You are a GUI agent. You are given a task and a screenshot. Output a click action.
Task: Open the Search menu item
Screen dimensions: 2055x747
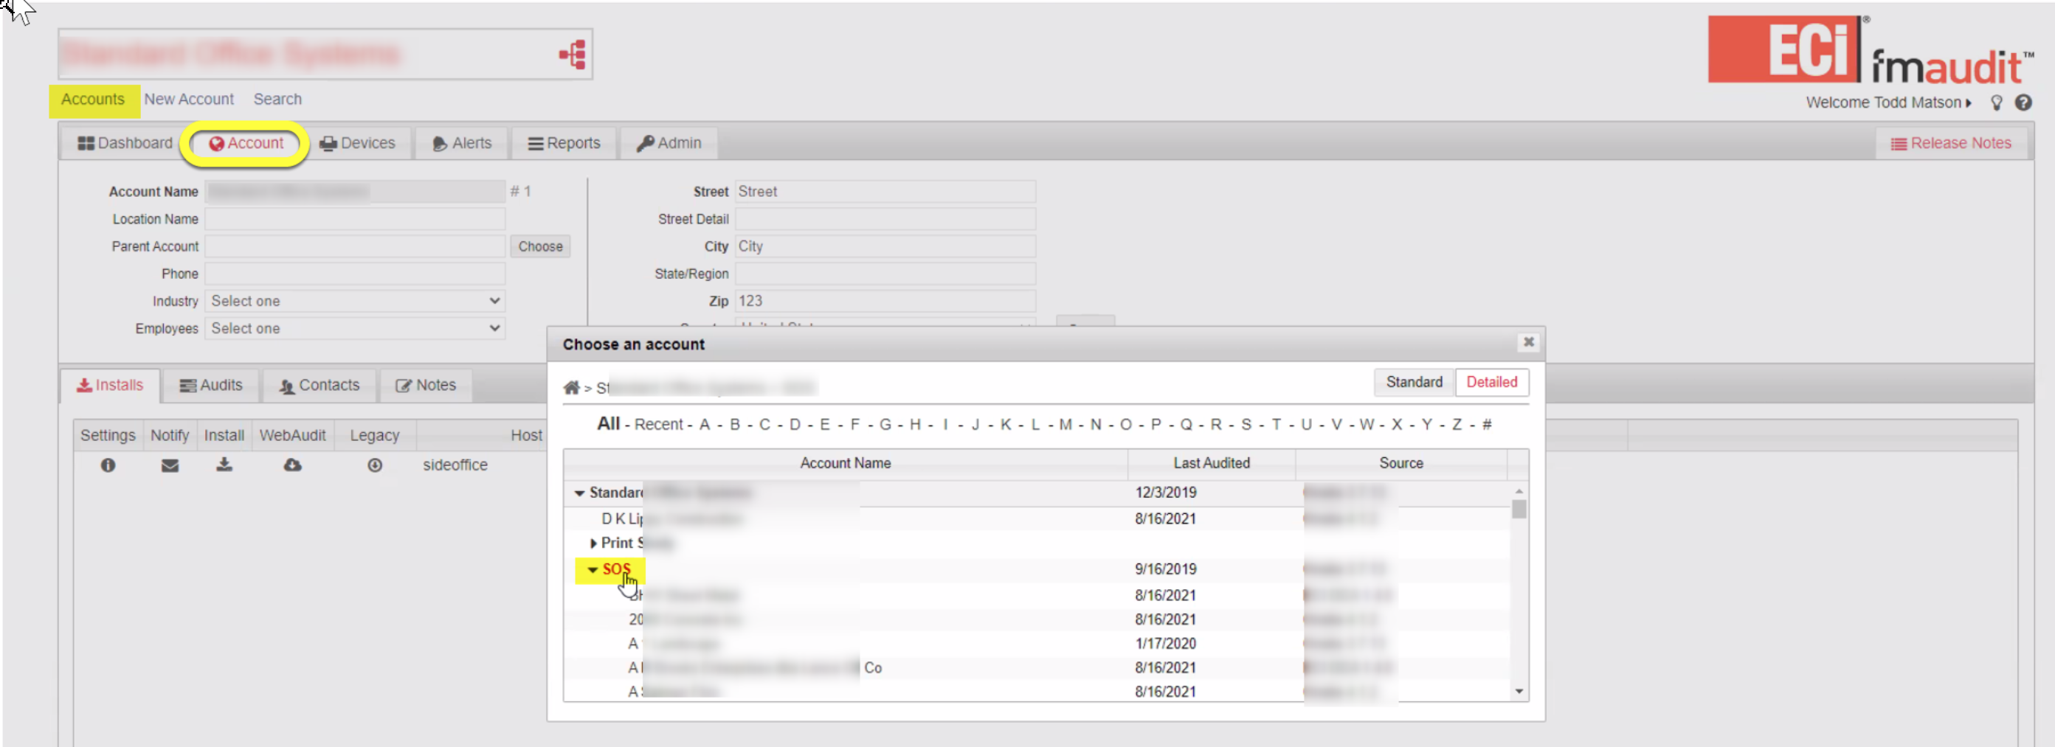[277, 100]
